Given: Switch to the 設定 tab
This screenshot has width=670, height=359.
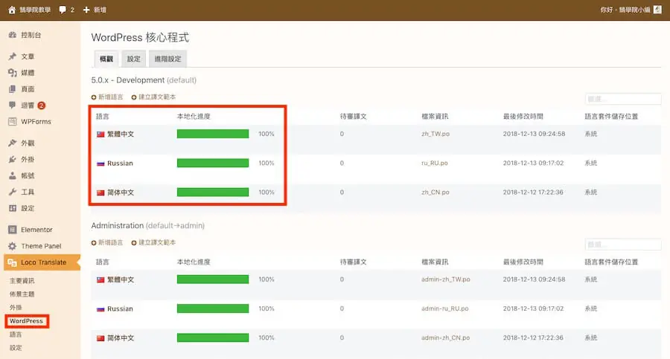Looking at the screenshot, I should [134, 59].
